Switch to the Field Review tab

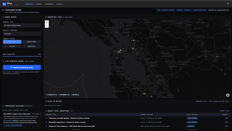tap(49, 4)
